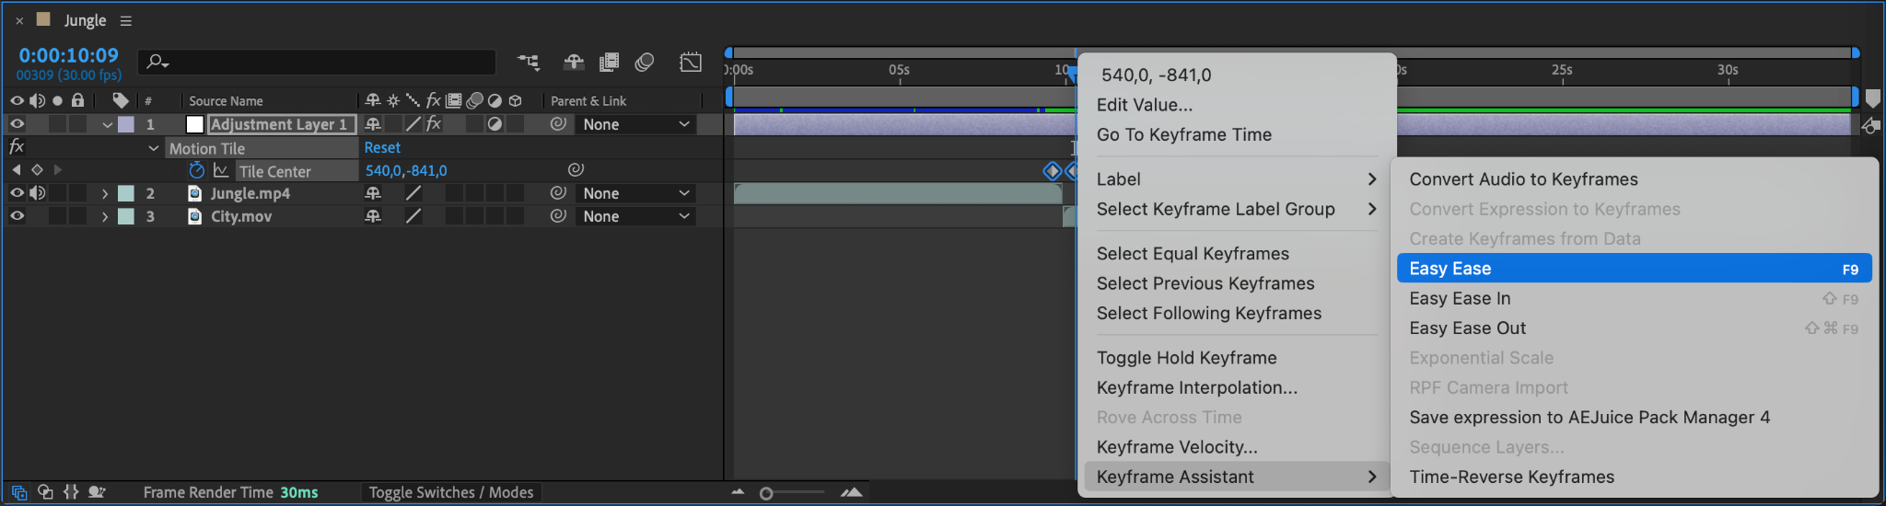Image resolution: width=1886 pixels, height=506 pixels.
Task: Go to previous Tile Center keyframe
Action: tap(16, 170)
